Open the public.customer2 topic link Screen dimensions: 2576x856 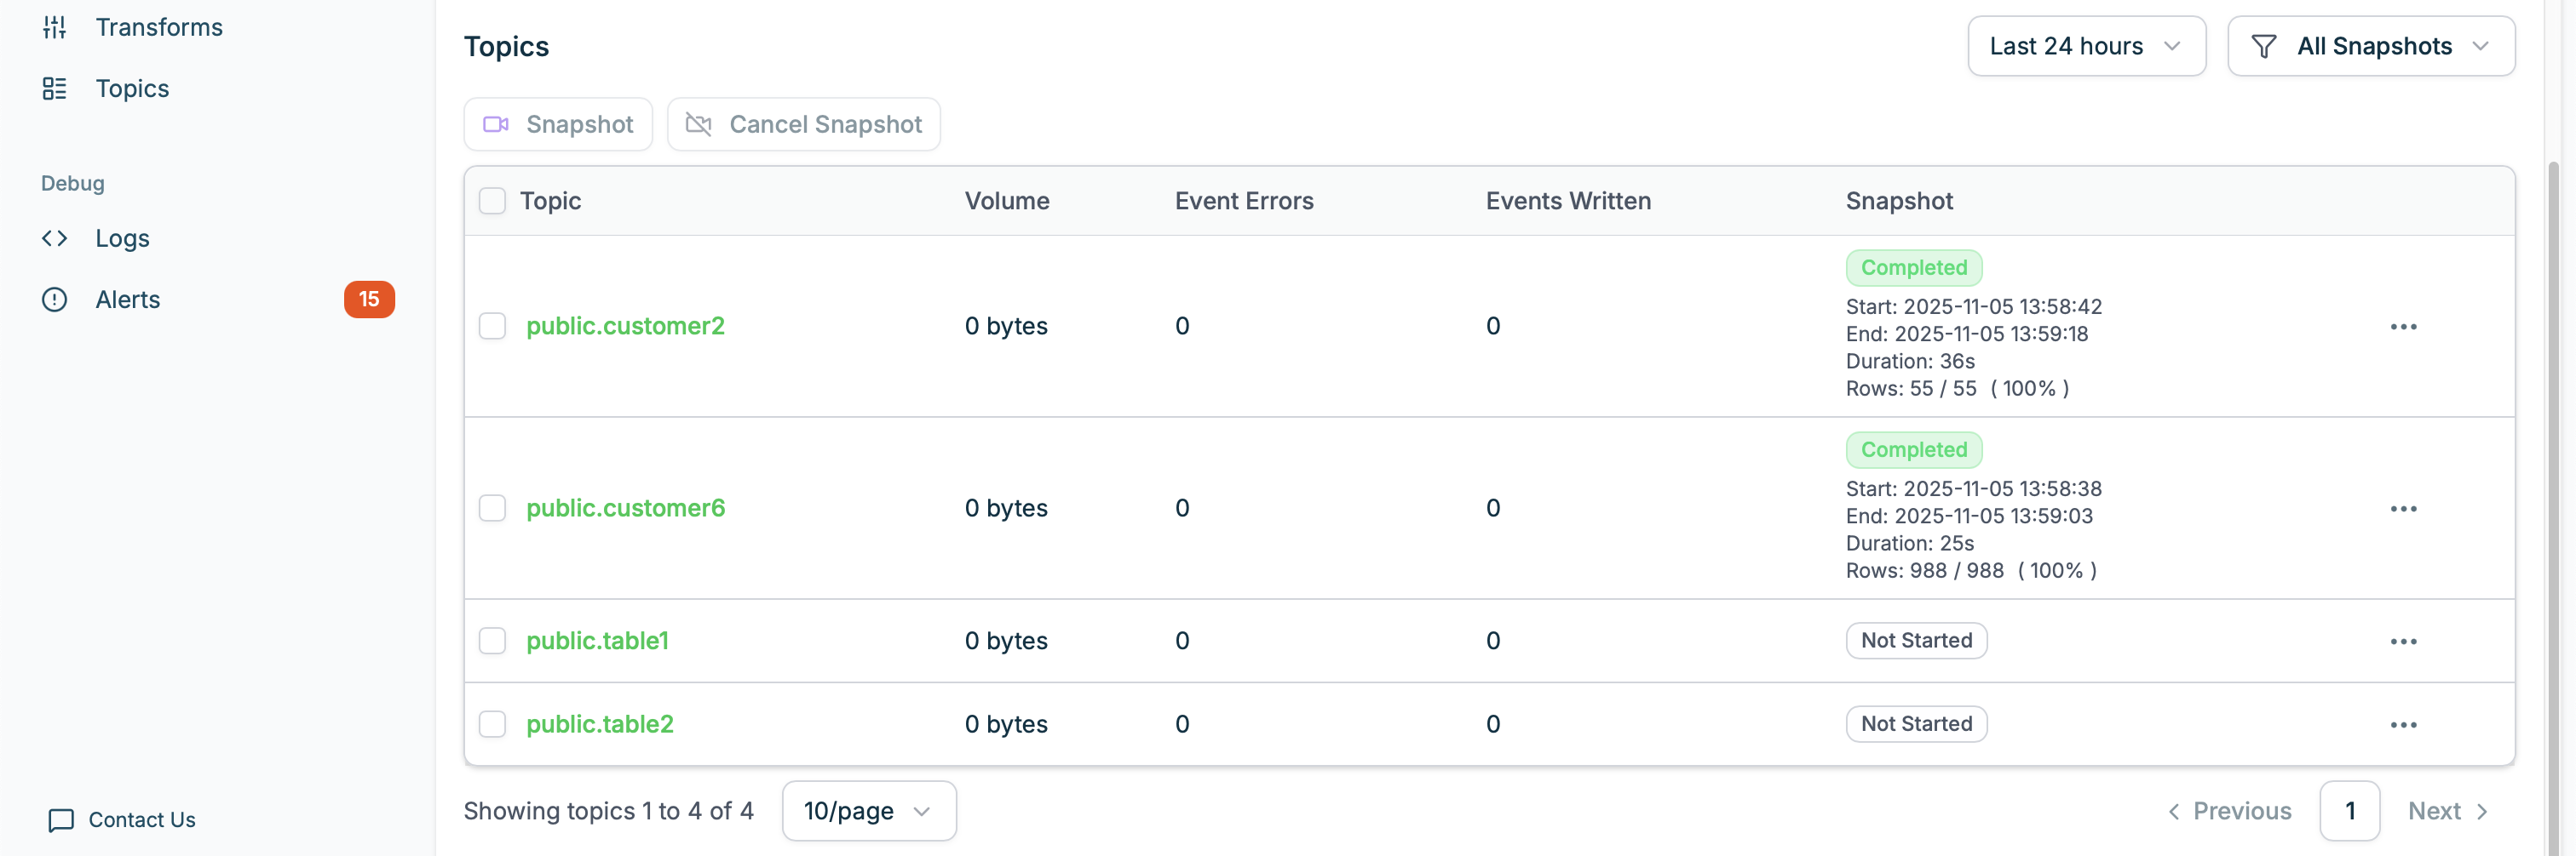click(625, 327)
